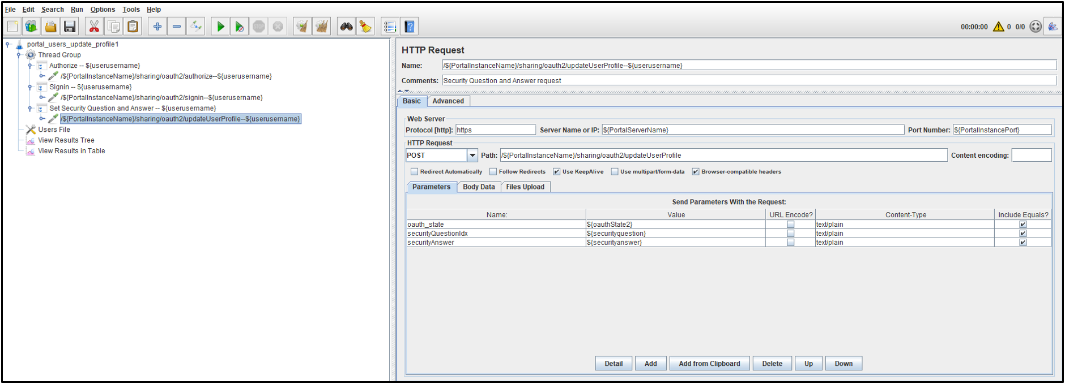Uncheck Use KeepAlive checkbox
The image size is (1065, 384).
click(x=556, y=171)
